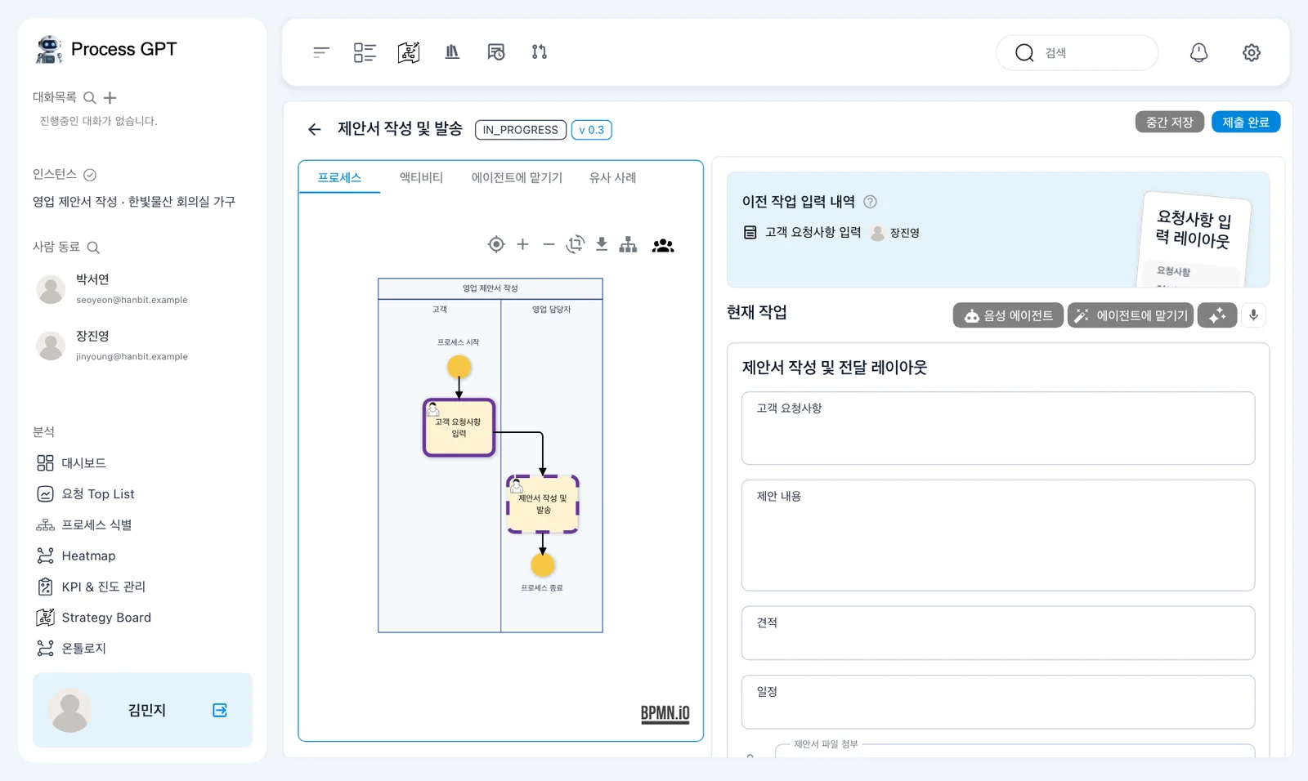Open the 요청사항 입력 레이아웃 card thumbnail
1308x781 pixels.
coord(1196,240)
